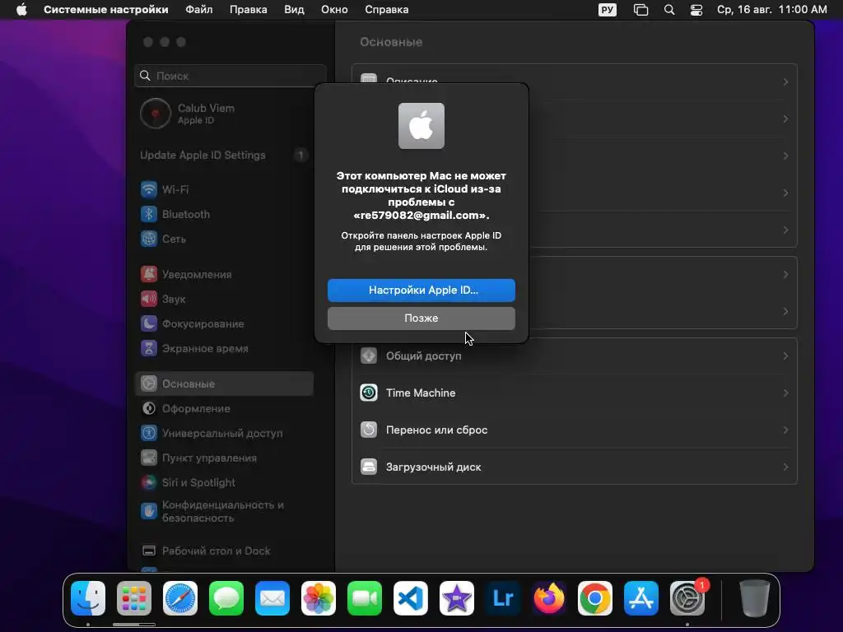Open Фокусирование in sidebar
The width and height of the screenshot is (843, 632).
[224, 324]
